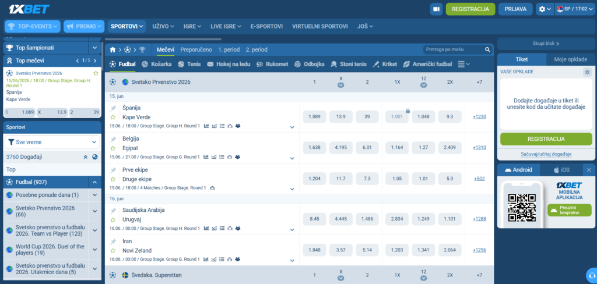Open trend graph icon for Iran match
The width and height of the screenshot is (597, 284).
point(214,260)
